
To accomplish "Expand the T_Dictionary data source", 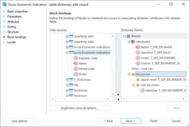I will coord(67,80).
